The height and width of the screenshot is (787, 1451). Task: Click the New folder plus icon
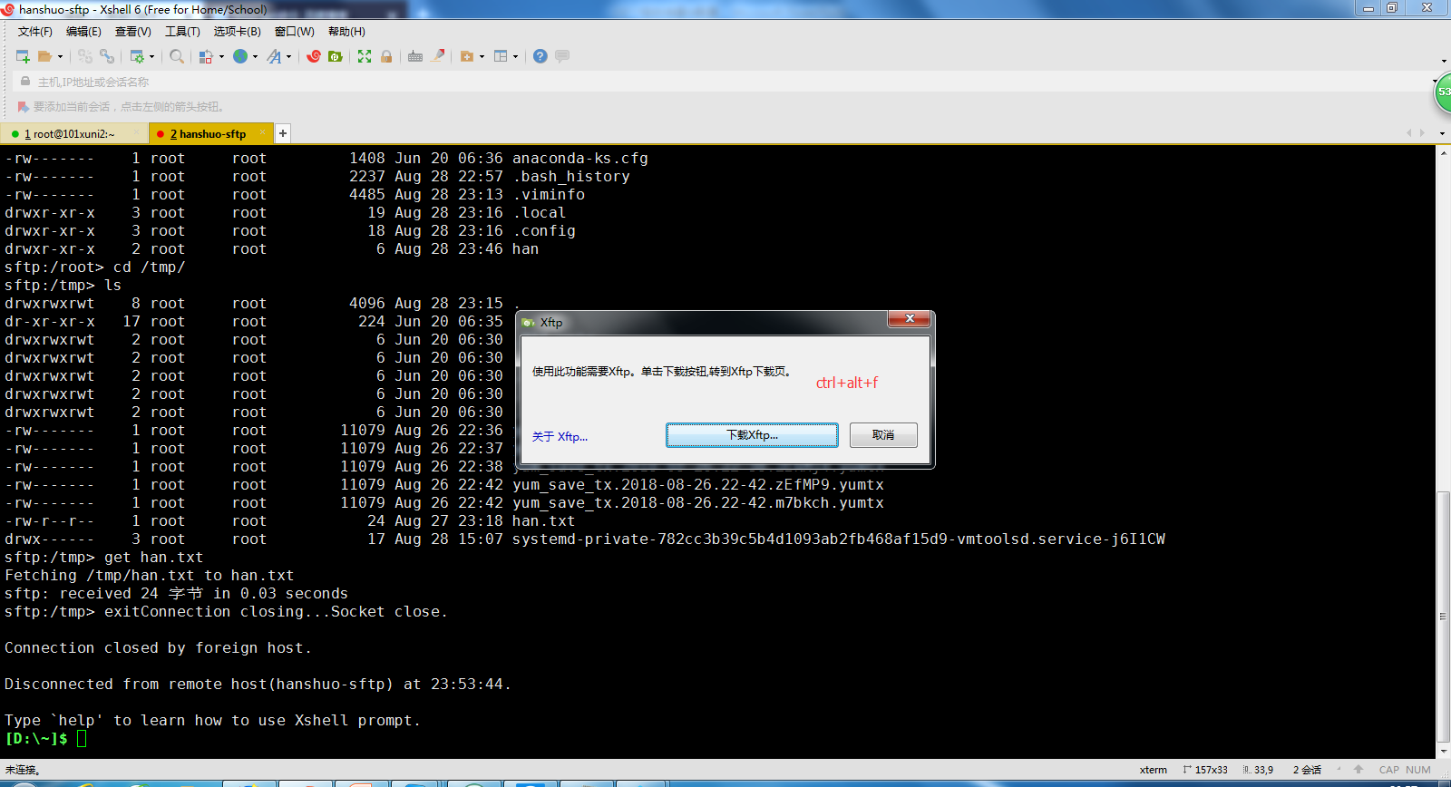[467, 56]
